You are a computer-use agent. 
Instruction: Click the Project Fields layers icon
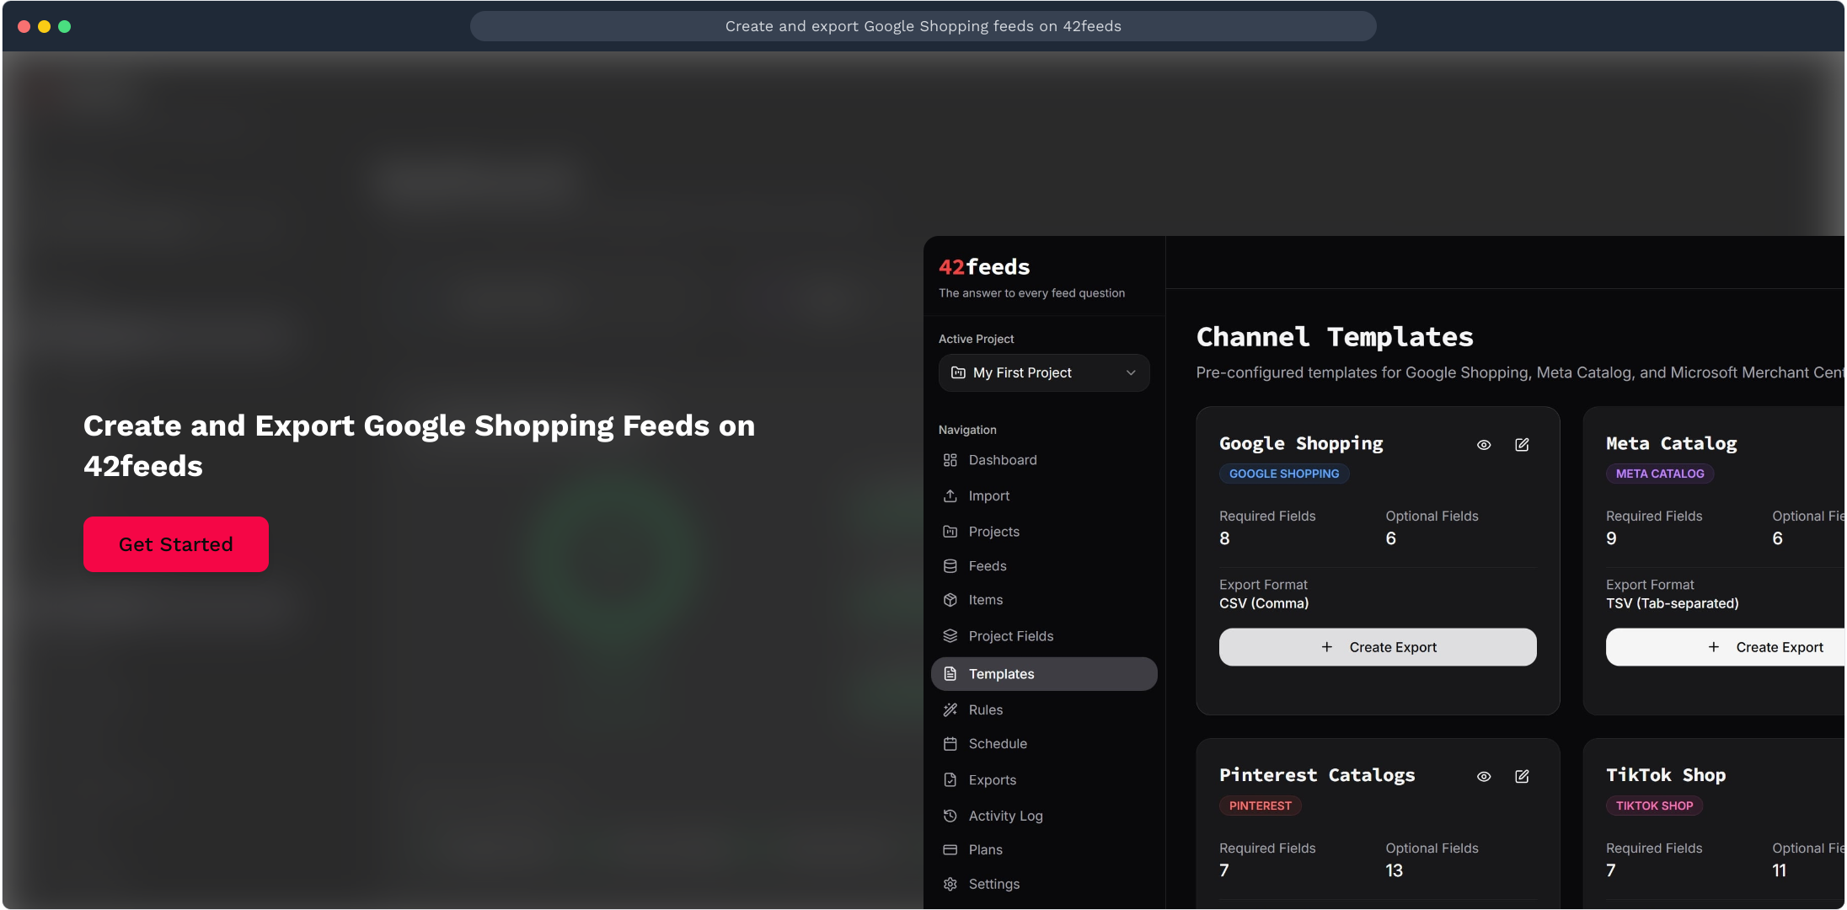950,636
